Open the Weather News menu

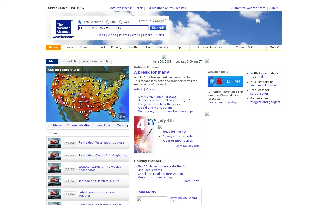77,47
